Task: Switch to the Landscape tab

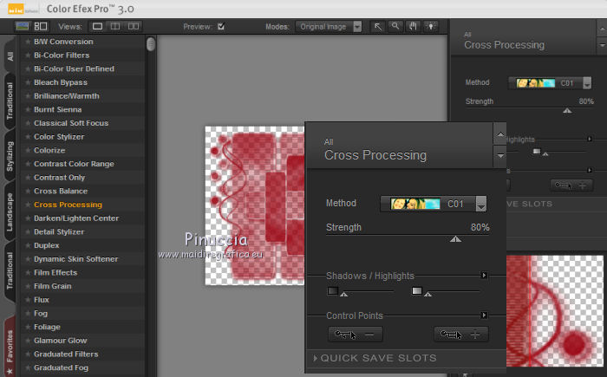Action: click(x=10, y=212)
